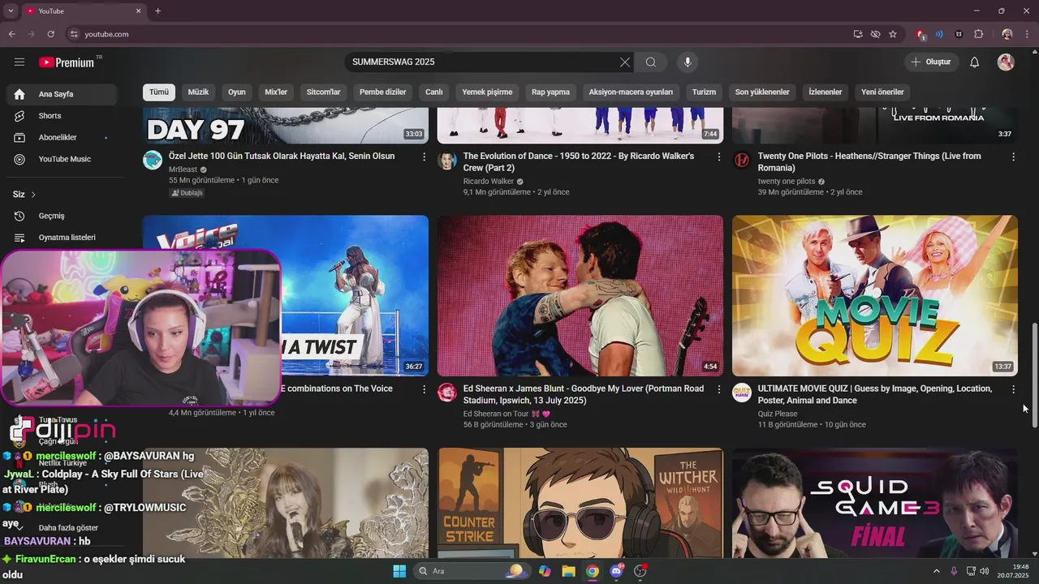Open the Quiz Please channel avatar
This screenshot has width=1039, height=584.
[x=742, y=393]
